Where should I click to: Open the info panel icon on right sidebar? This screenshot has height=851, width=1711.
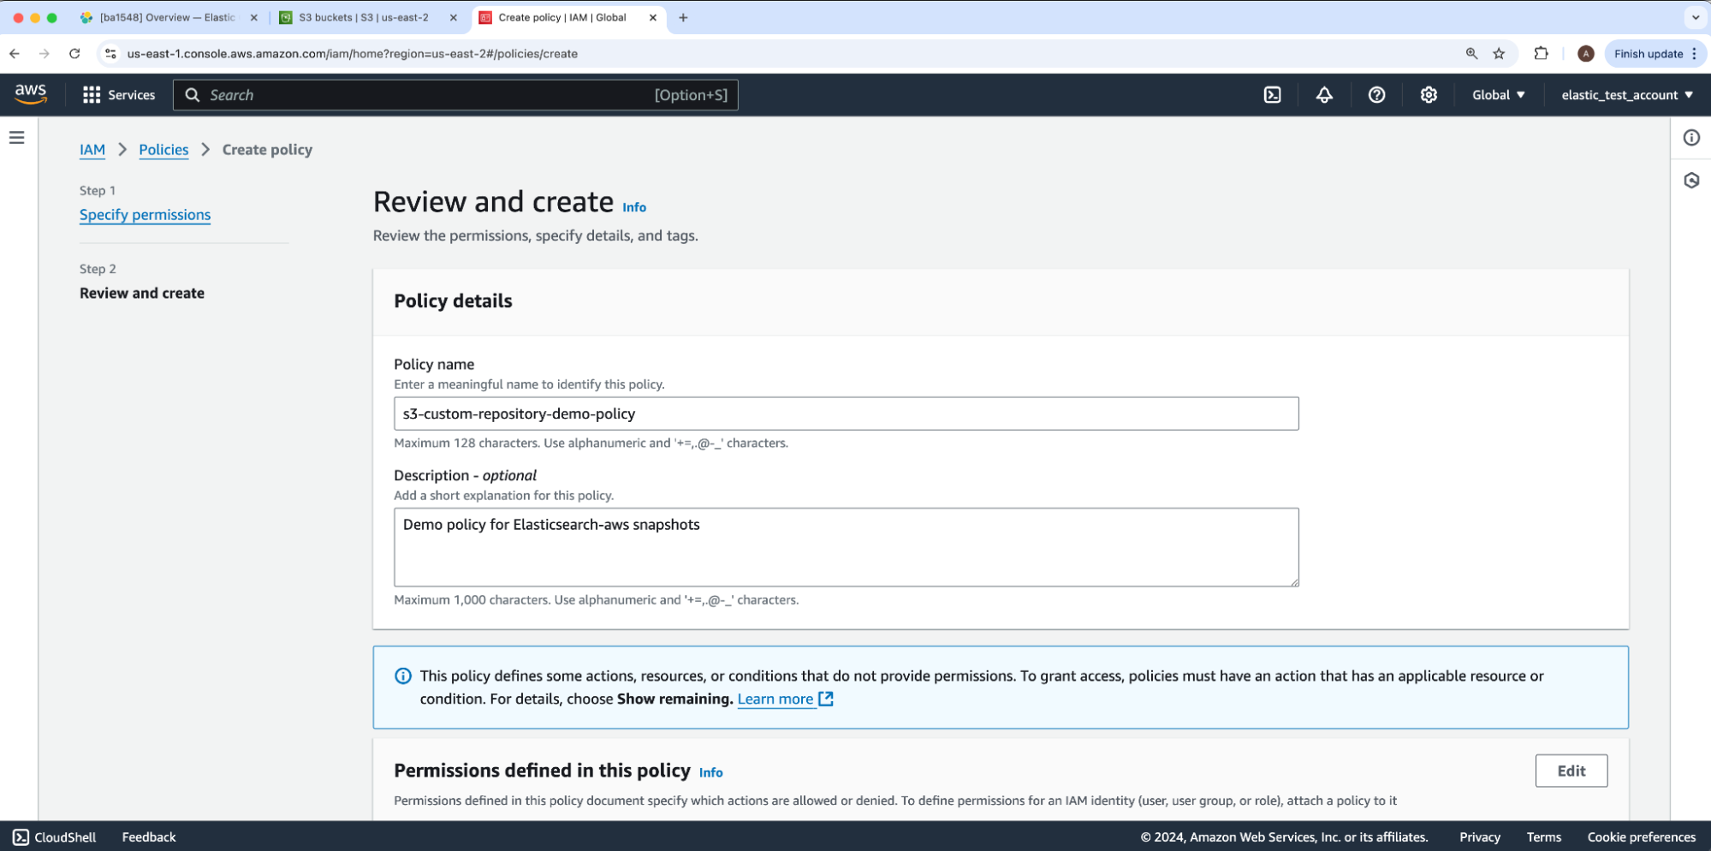click(1691, 138)
